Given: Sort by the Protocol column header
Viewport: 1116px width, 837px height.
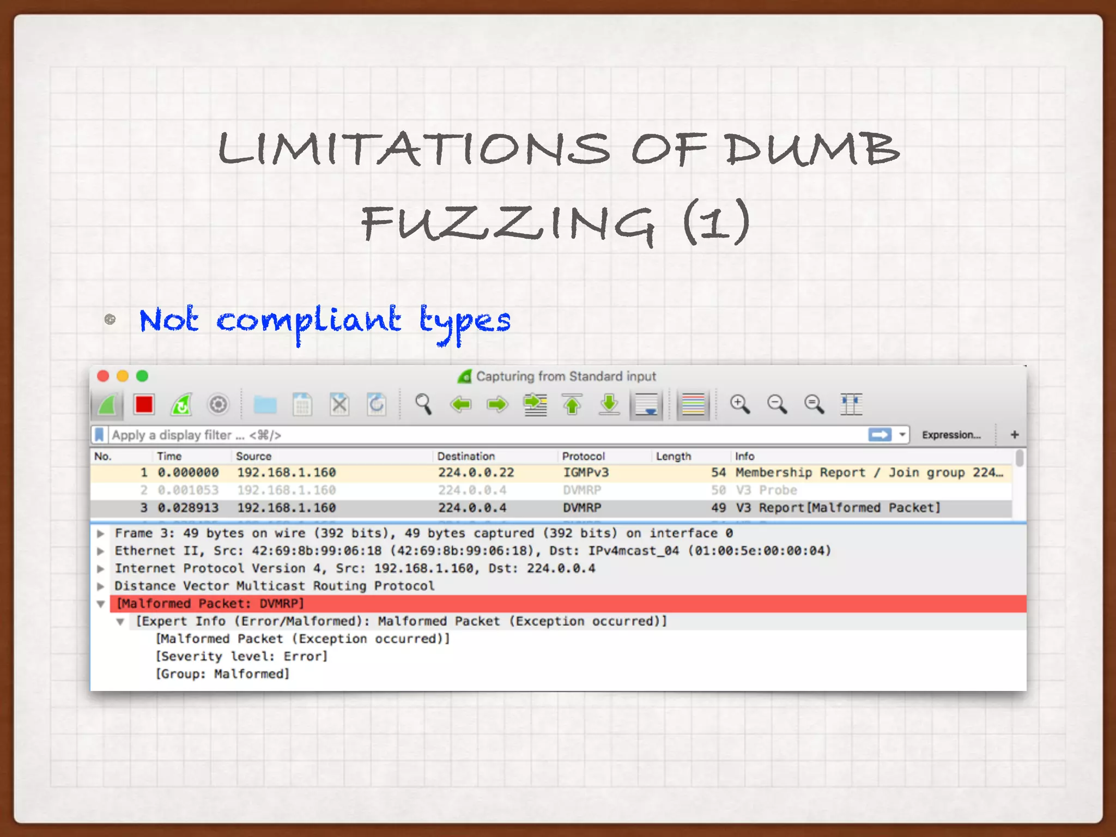Looking at the screenshot, I should pyautogui.click(x=583, y=456).
